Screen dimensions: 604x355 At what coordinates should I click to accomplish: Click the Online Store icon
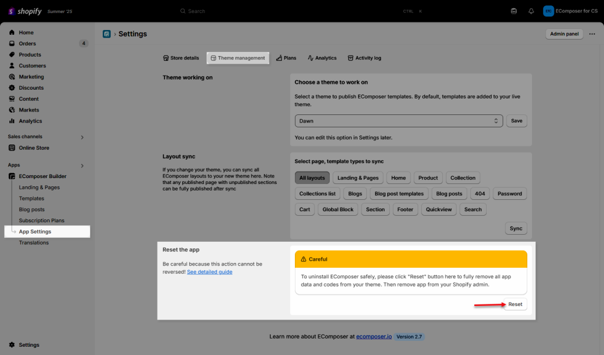[x=12, y=148]
